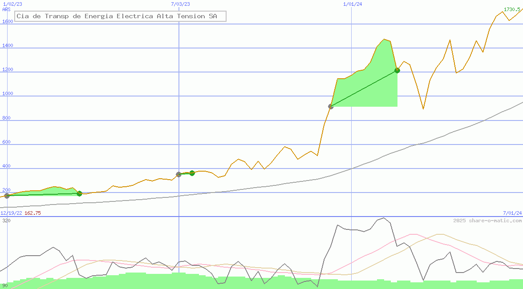Click the green exit marker near 1200 ARS
Viewport: 523px width, 289px height.
point(397,70)
